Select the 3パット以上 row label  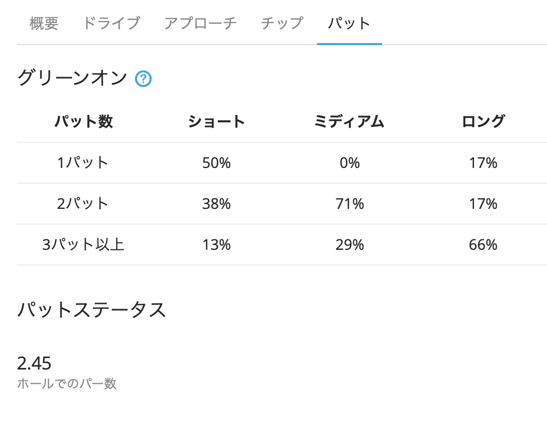pos(83,245)
